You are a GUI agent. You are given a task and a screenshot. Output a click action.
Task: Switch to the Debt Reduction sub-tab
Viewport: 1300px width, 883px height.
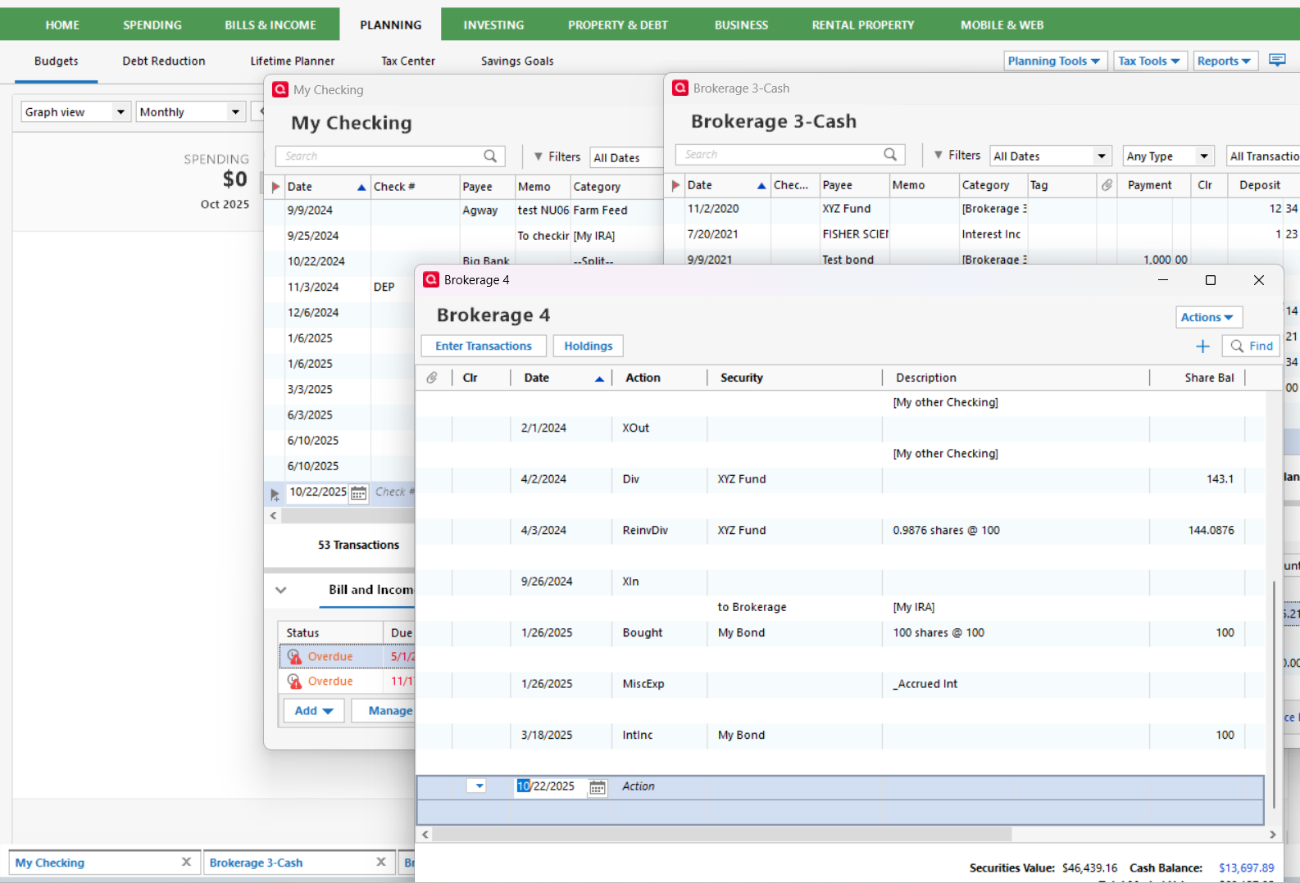point(164,61)
